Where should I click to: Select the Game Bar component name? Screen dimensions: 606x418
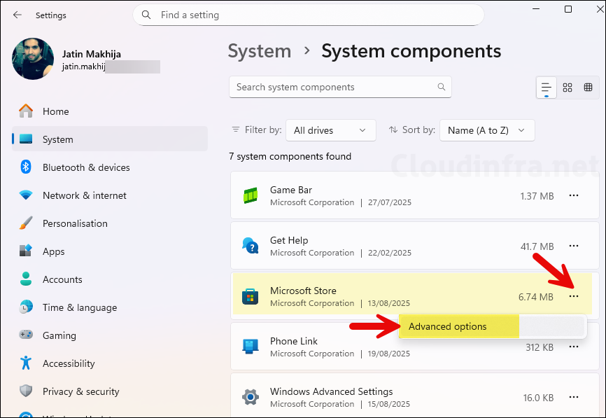click(x=291, y=190)
